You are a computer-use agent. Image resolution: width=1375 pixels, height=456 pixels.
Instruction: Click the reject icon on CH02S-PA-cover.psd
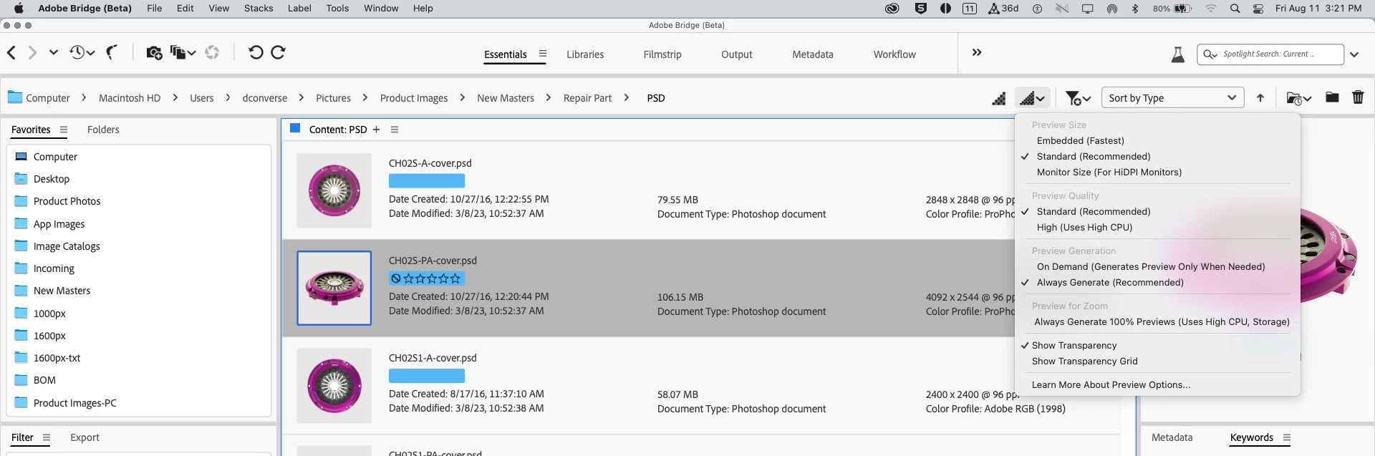[396, 278]
